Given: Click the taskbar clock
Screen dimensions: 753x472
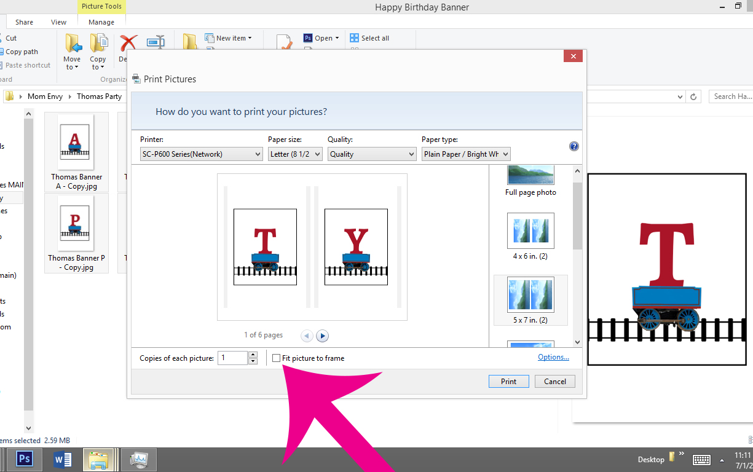Looking at the screenshot, I should 743,460.
